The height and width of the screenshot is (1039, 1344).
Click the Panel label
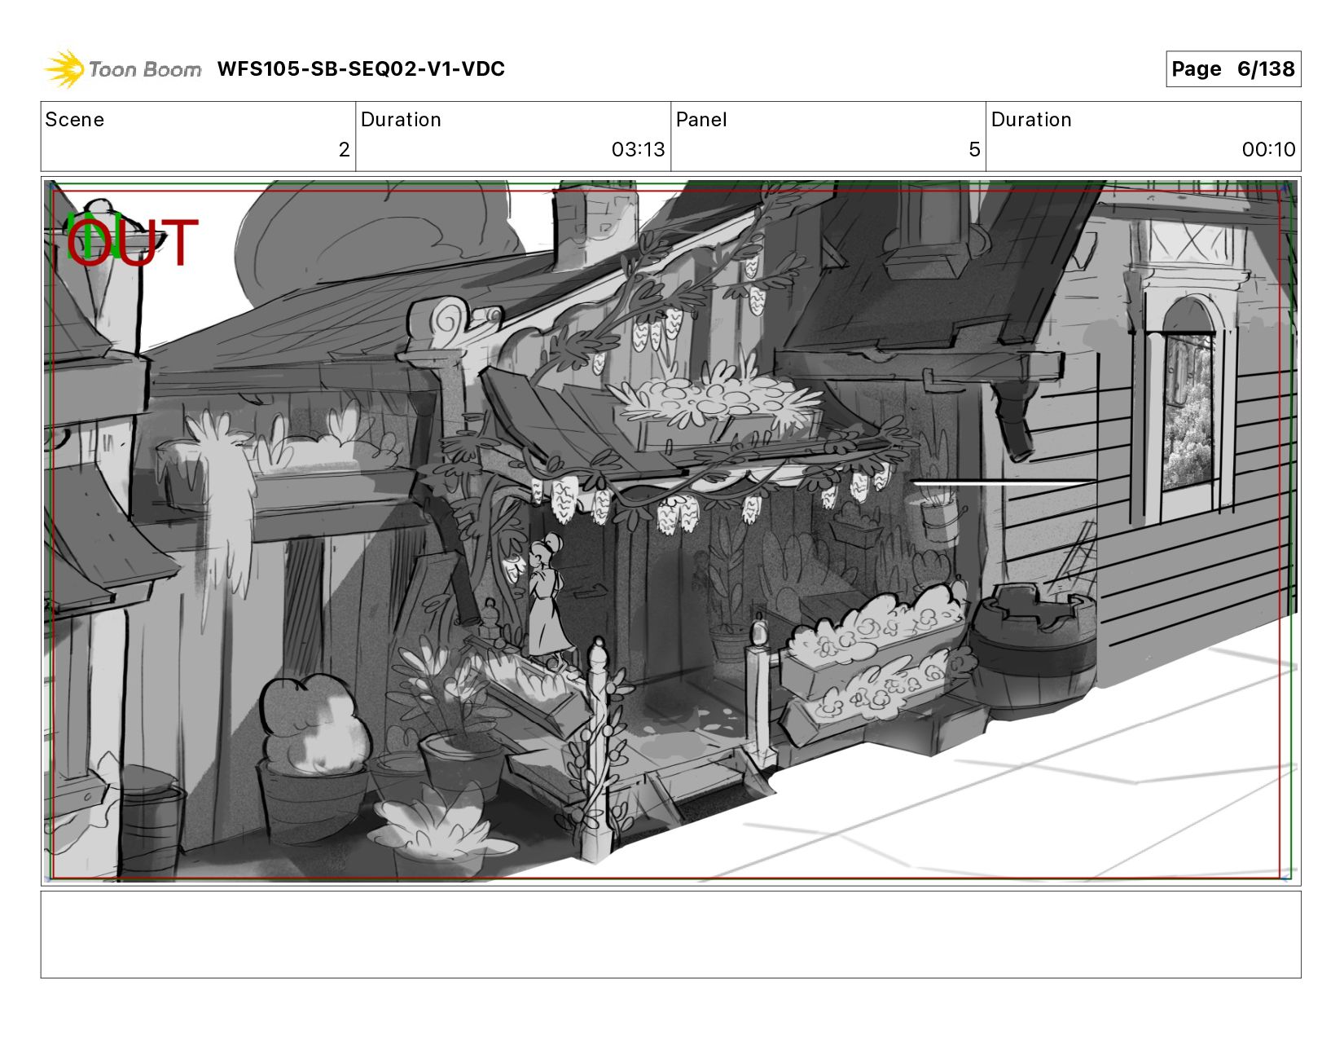701,120
